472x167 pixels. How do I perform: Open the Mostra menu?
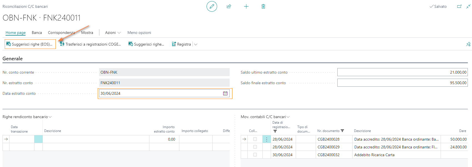(x=87, y=33)
